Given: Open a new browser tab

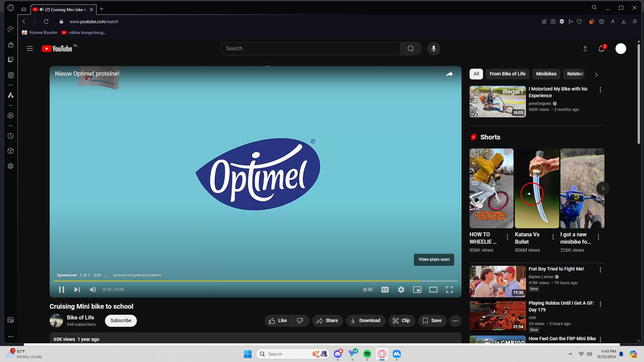Looking at the screenshot, I should pos(101,9).
